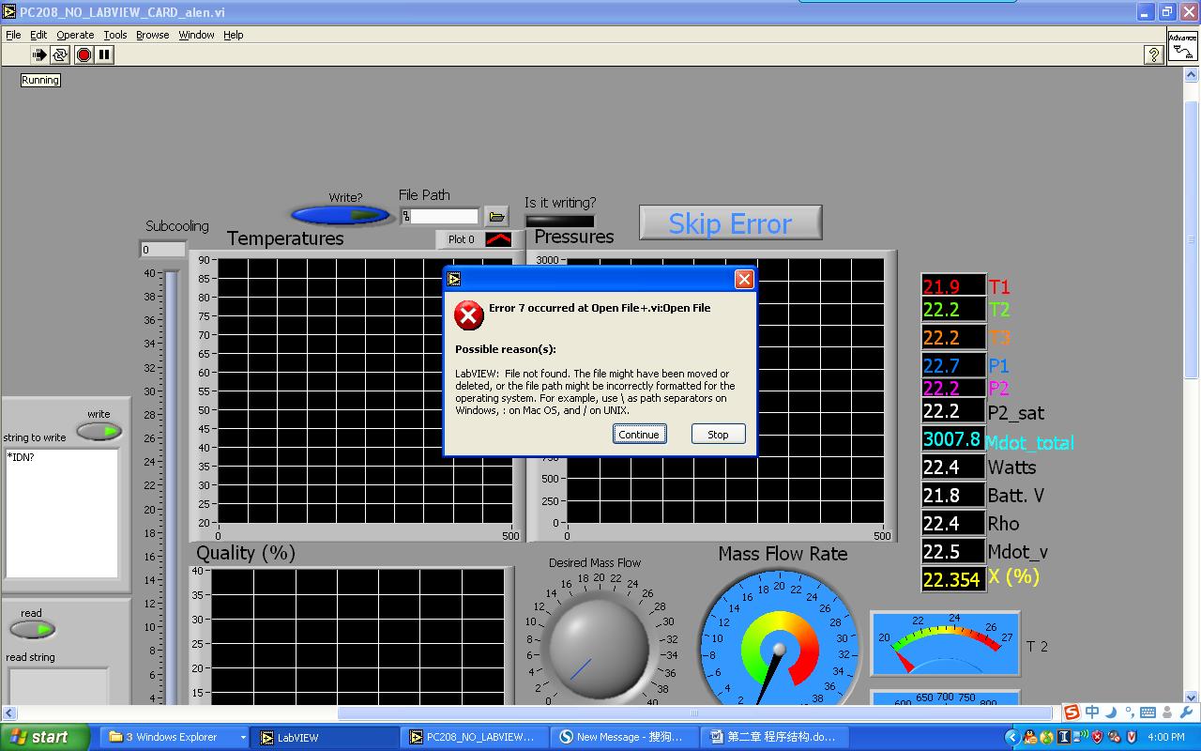The image size is (1201, 751).
Task: Open the Tools menu
Action: [115, 35]
